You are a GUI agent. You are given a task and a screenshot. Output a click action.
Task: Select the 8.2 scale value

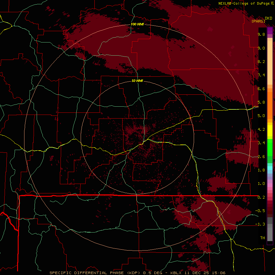point(261,61)
